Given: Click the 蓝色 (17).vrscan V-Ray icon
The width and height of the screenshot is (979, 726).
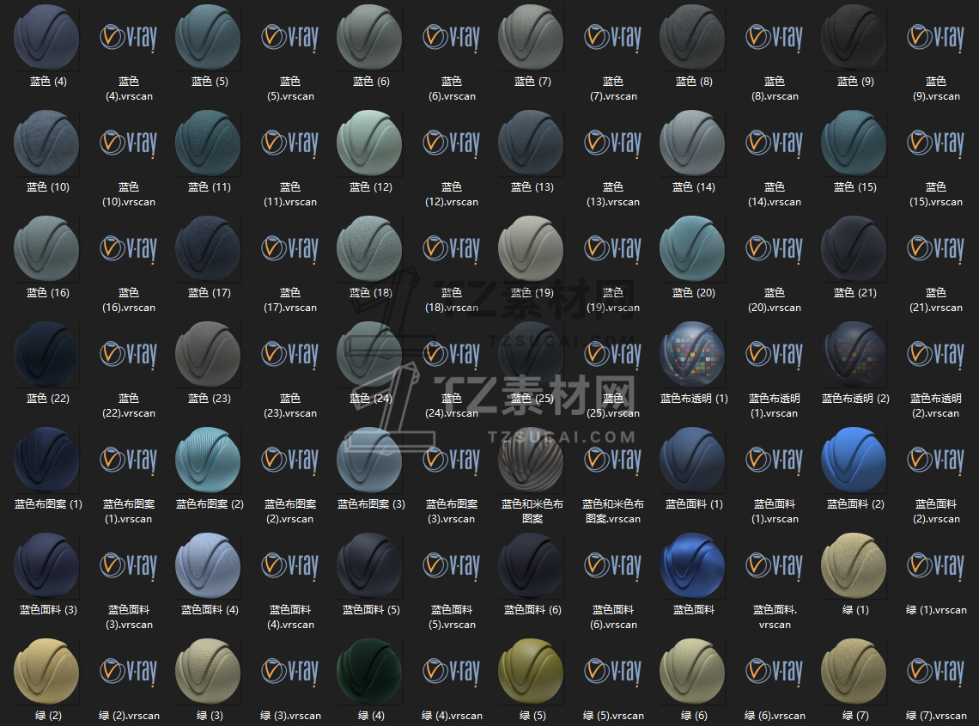Looking at the screenshot, I should (289, 248).
